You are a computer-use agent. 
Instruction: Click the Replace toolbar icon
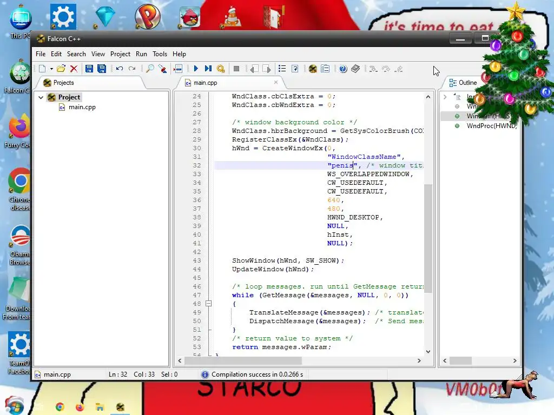click(162, 69)
